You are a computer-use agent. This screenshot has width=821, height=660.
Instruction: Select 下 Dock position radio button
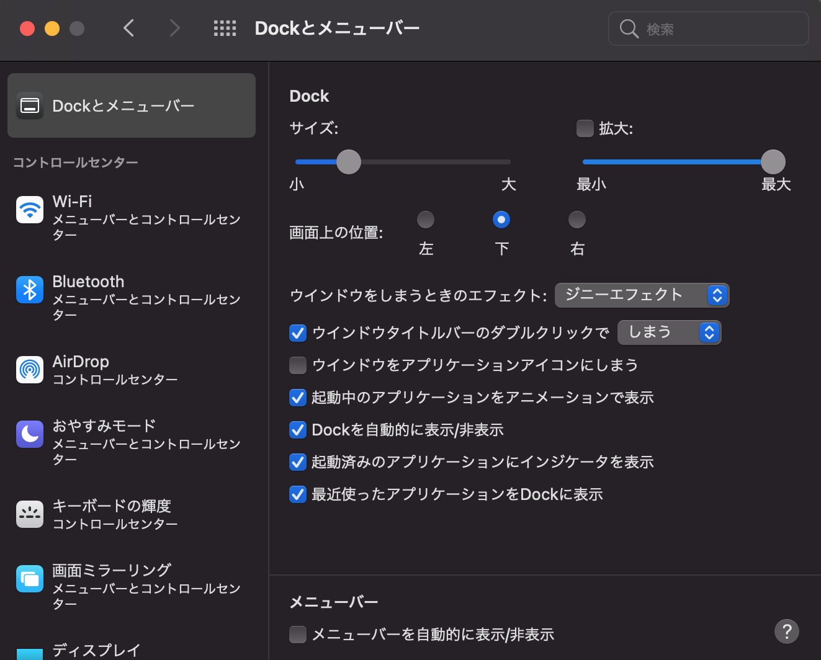click(501, 220)
